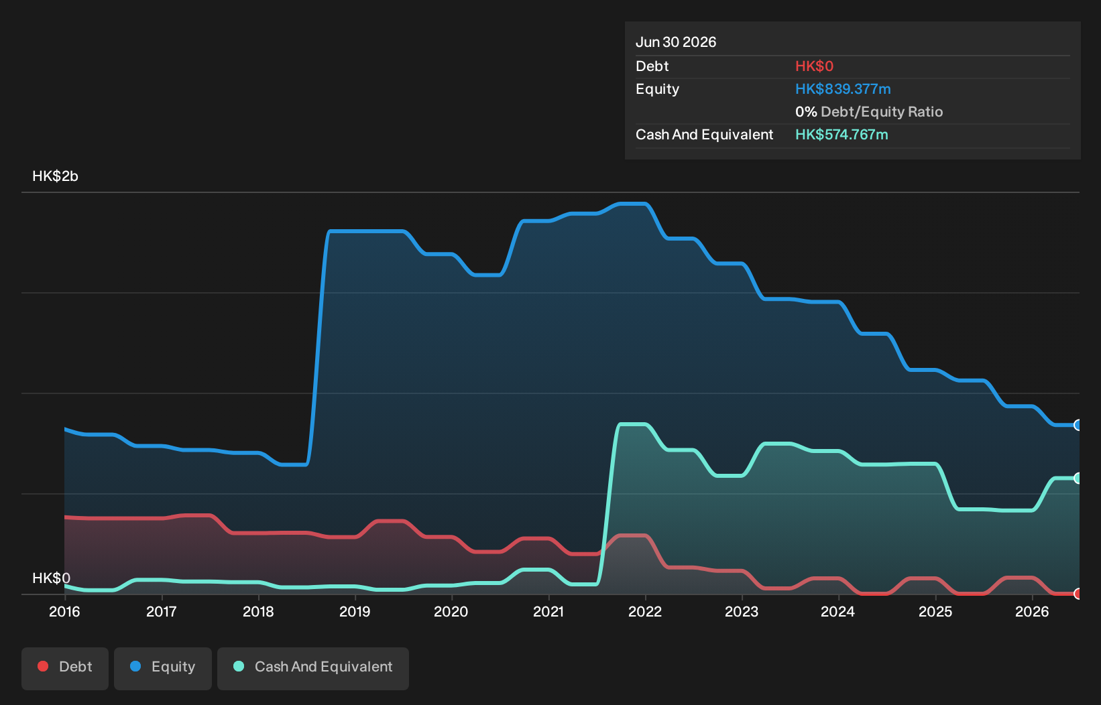Select the blue Equity endpoint marker on the chart
Viewport: 1101px width, 705px height.
tap(1078, 425)
